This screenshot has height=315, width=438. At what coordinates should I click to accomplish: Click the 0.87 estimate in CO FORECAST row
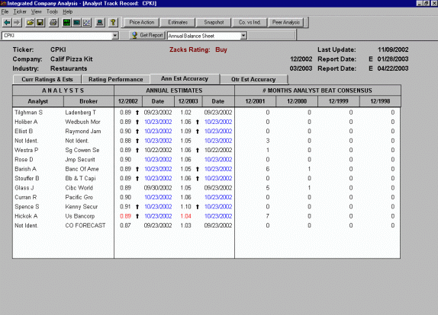125,225
